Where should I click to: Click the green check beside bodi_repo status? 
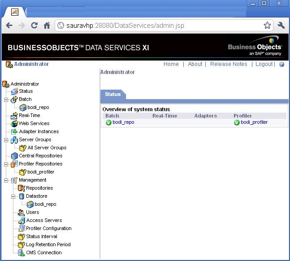(108, 122)
